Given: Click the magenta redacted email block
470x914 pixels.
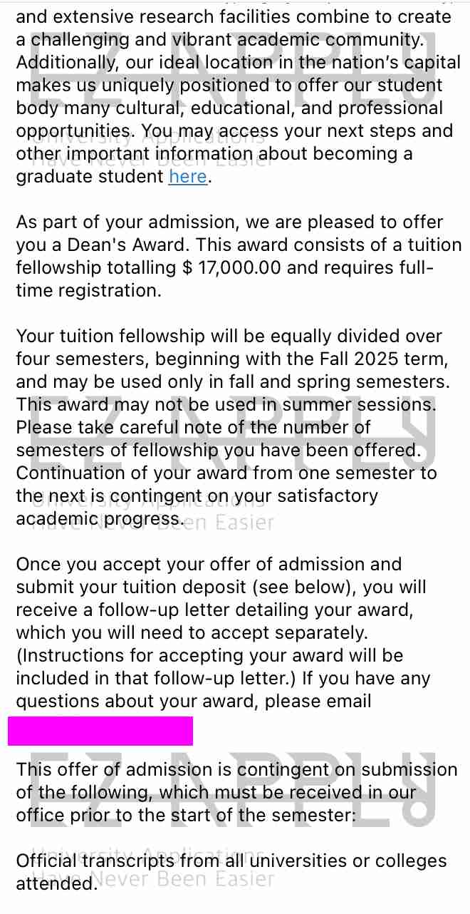Looking at the screenshot, I should pos(100,731).
